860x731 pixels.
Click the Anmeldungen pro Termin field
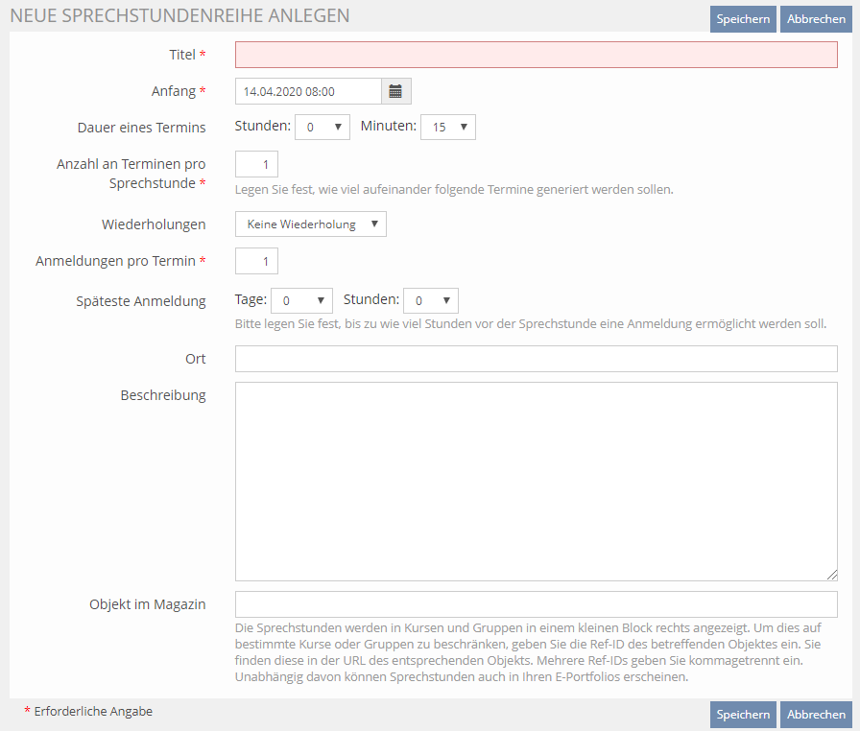click(x=256, y=261)
